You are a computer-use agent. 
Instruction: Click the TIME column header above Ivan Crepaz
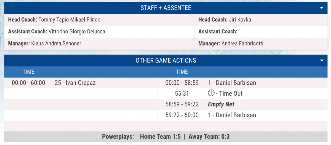28,72
